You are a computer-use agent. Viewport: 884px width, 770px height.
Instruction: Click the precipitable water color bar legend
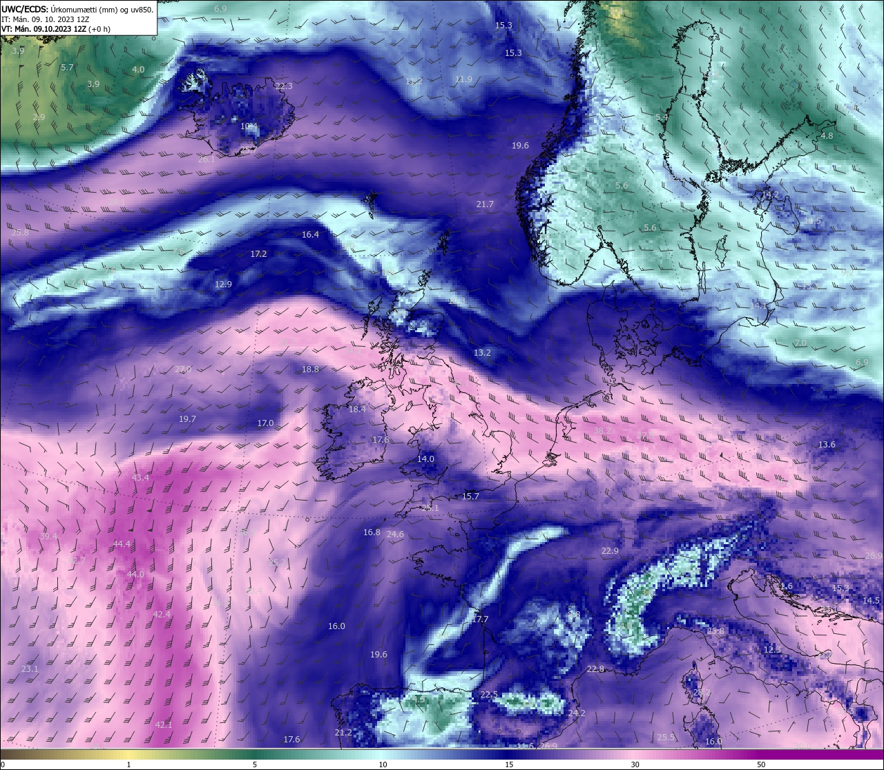coord(442,753)
